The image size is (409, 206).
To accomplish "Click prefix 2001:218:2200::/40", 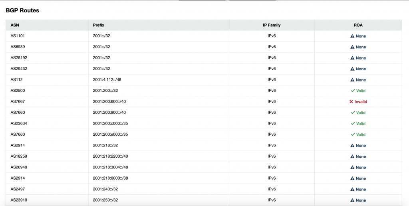I will 110,156.
